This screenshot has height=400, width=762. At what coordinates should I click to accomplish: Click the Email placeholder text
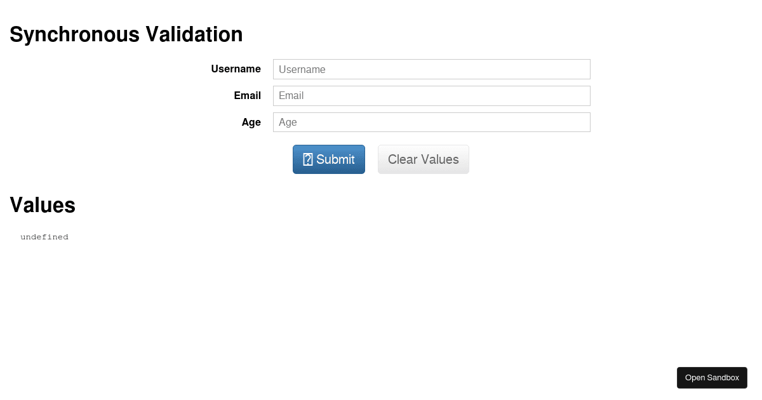point(291,96)
